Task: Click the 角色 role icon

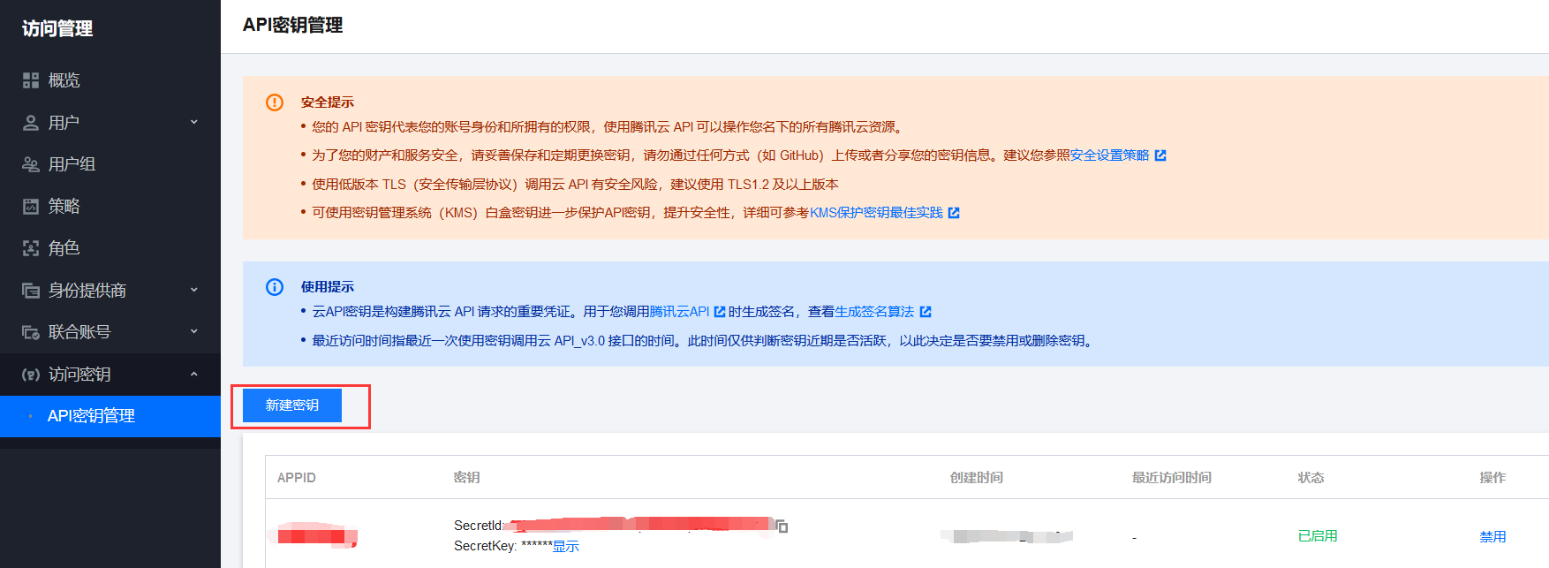Action: [x=31, y=248]
